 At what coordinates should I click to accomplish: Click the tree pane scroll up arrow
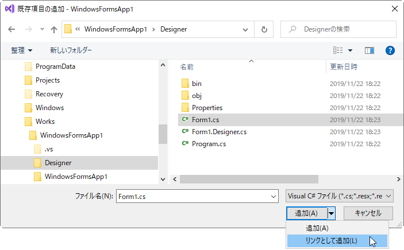coord(163,65)
